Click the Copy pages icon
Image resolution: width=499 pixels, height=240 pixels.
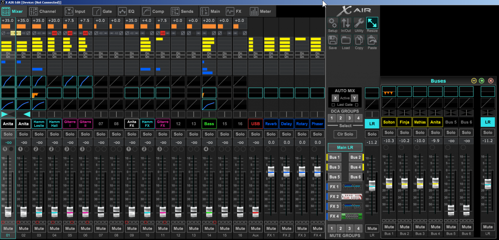(359, 40)
